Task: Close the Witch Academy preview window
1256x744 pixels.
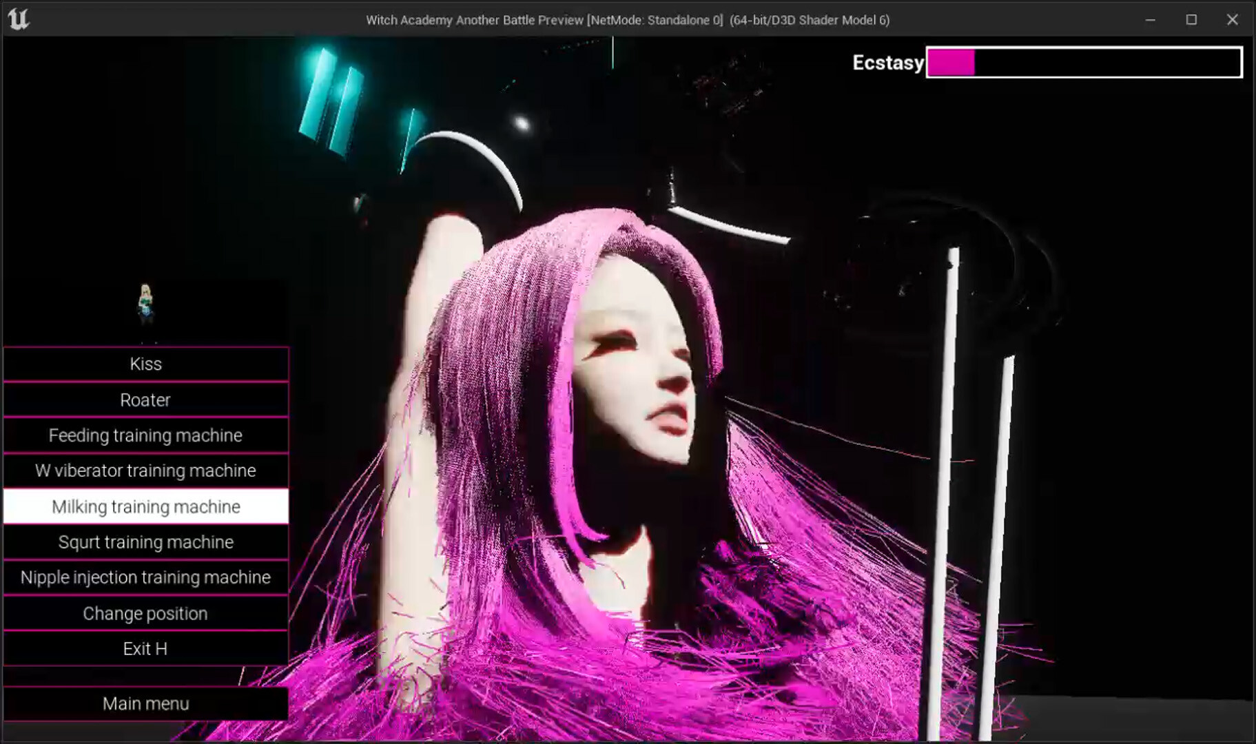Action: click(x=1232, y=20)
